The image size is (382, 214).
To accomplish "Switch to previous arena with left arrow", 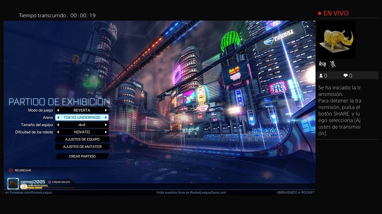I will 58,117.
